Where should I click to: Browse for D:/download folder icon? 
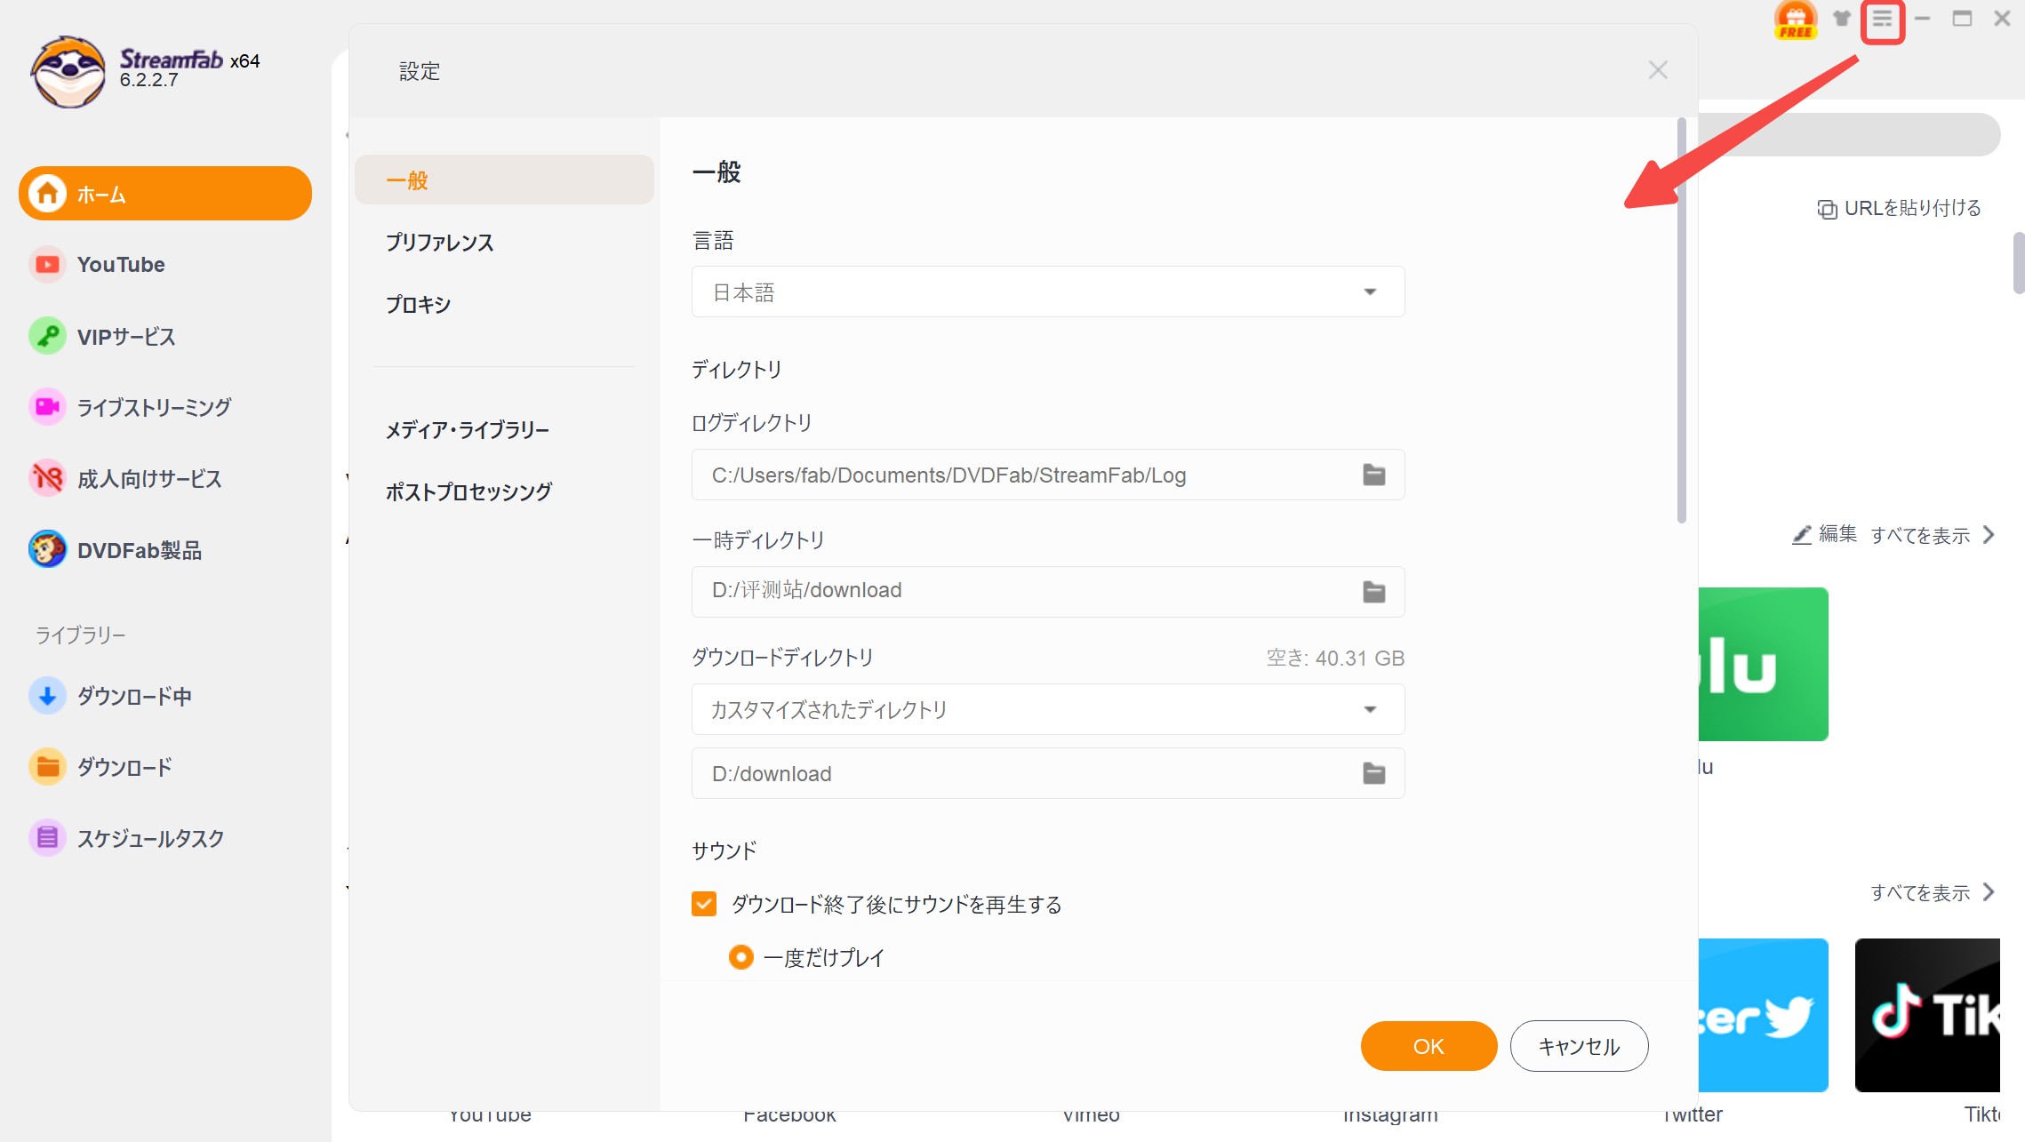coord(1374,773)
